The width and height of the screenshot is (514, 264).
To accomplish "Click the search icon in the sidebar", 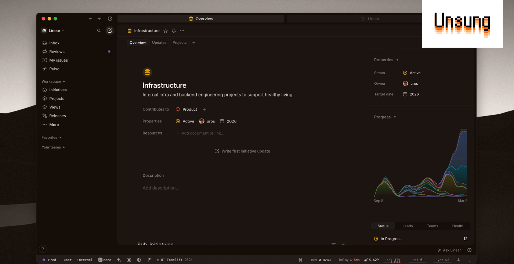I will (x=99, y=30).
